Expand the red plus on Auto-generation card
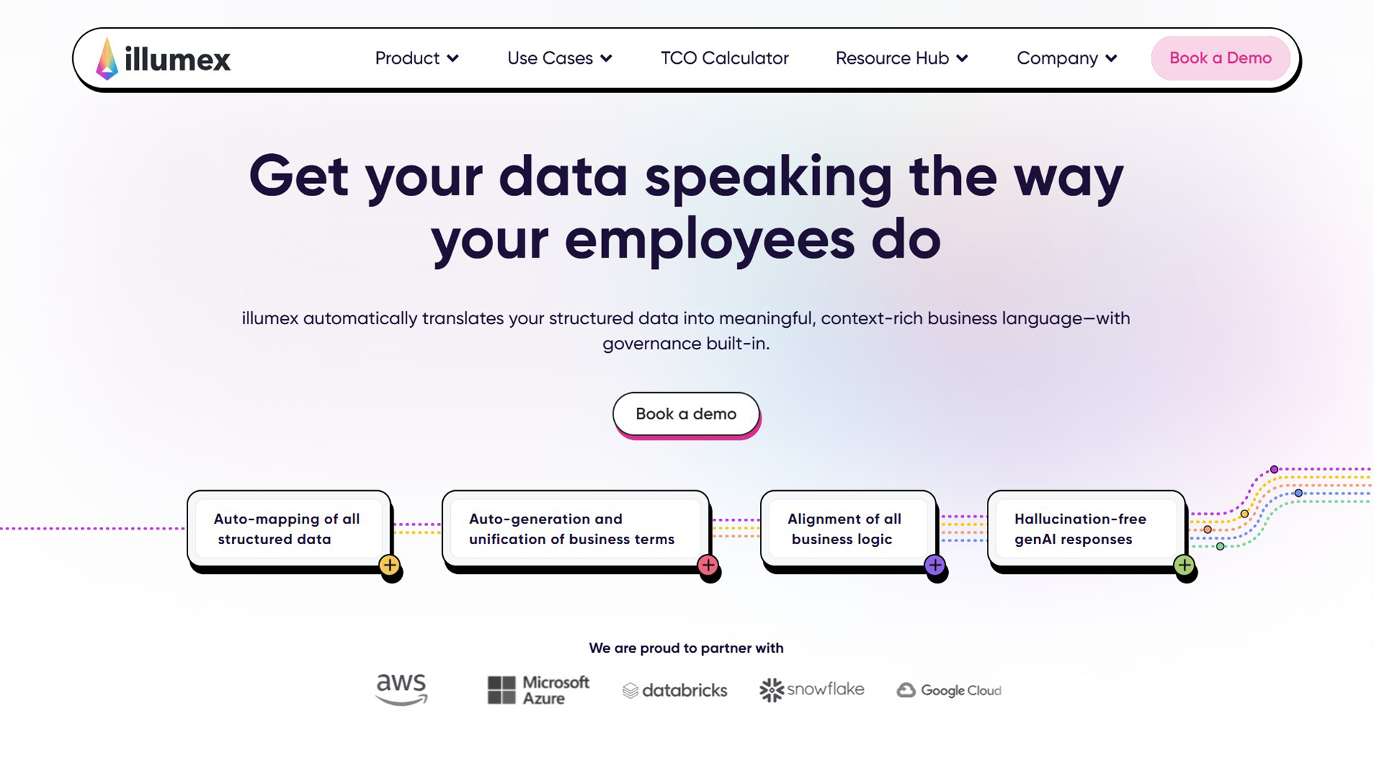The height and width of the screenshot is (773, 1374). (x=708, y=565)
